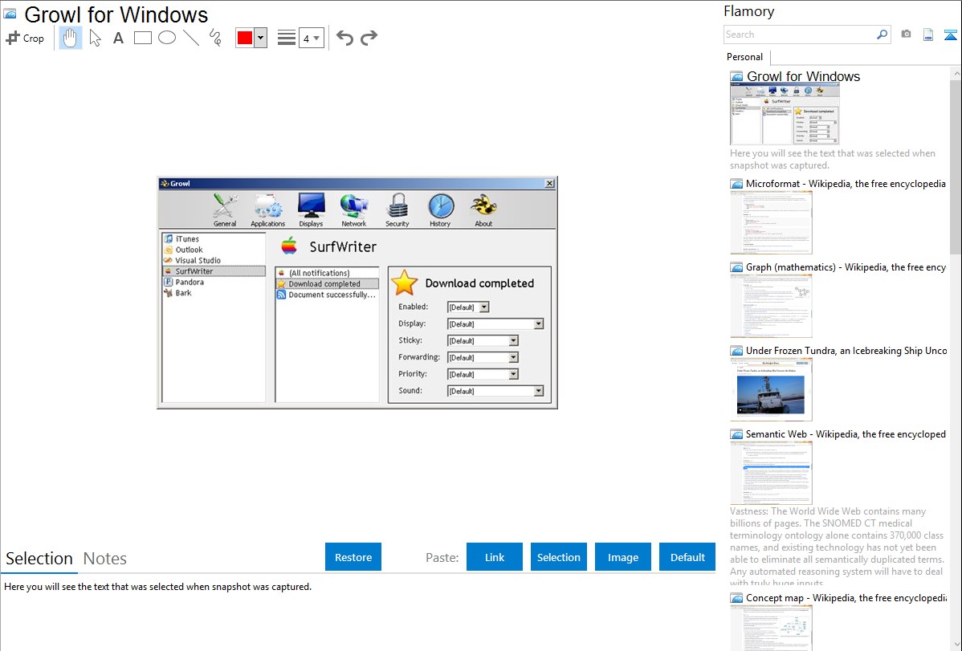Viewport: 962px width, 651px height.
Task: Click the camera capture icon
Action: 906,35
